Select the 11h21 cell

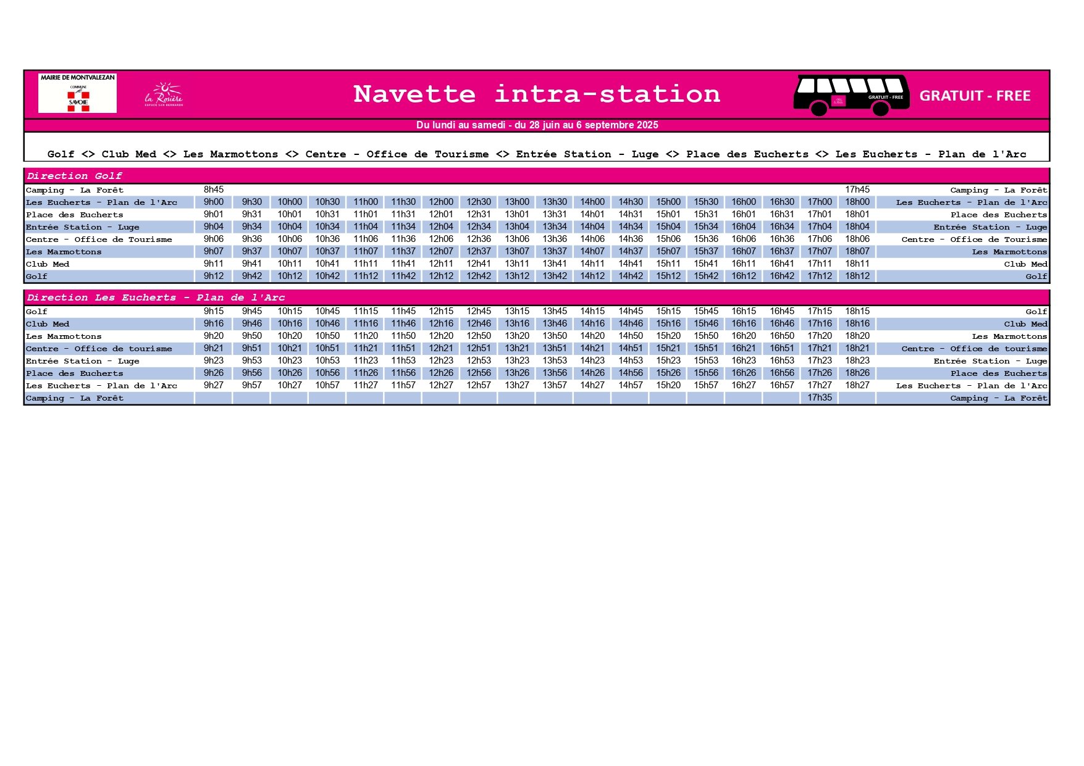click(366, 348)
